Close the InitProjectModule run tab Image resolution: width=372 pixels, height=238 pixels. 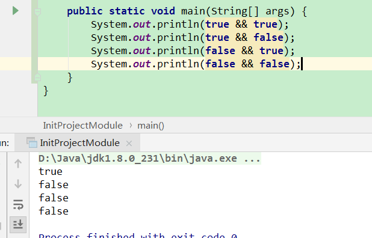point(129,143)
